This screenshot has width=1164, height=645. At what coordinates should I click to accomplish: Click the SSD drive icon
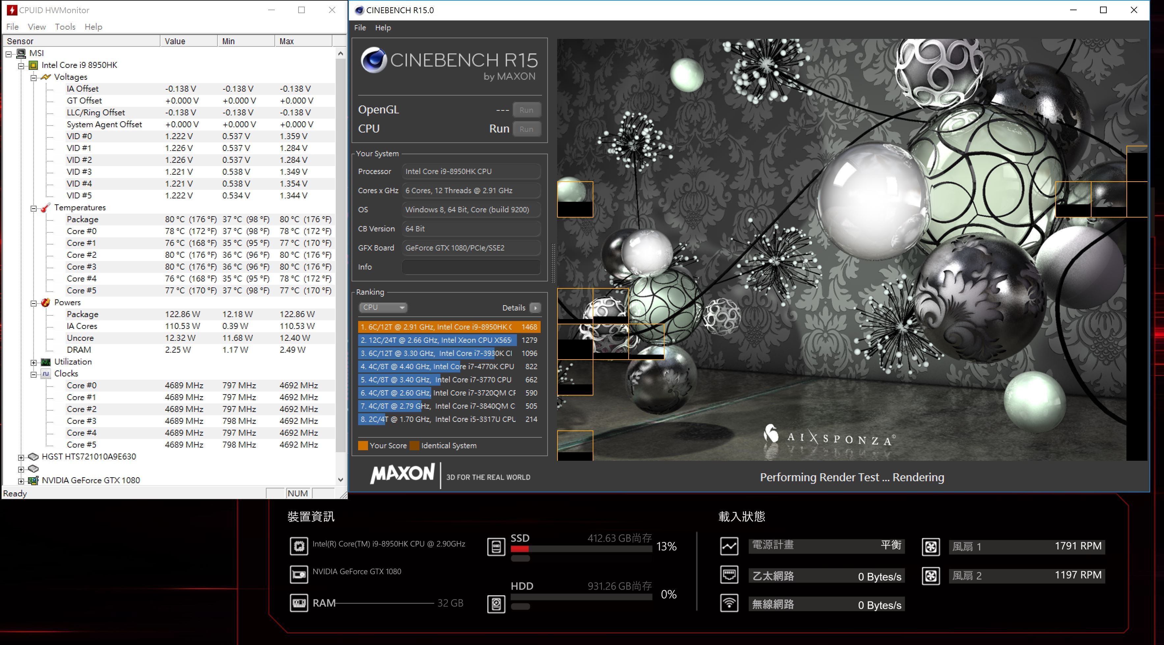[x=496, y=546]
